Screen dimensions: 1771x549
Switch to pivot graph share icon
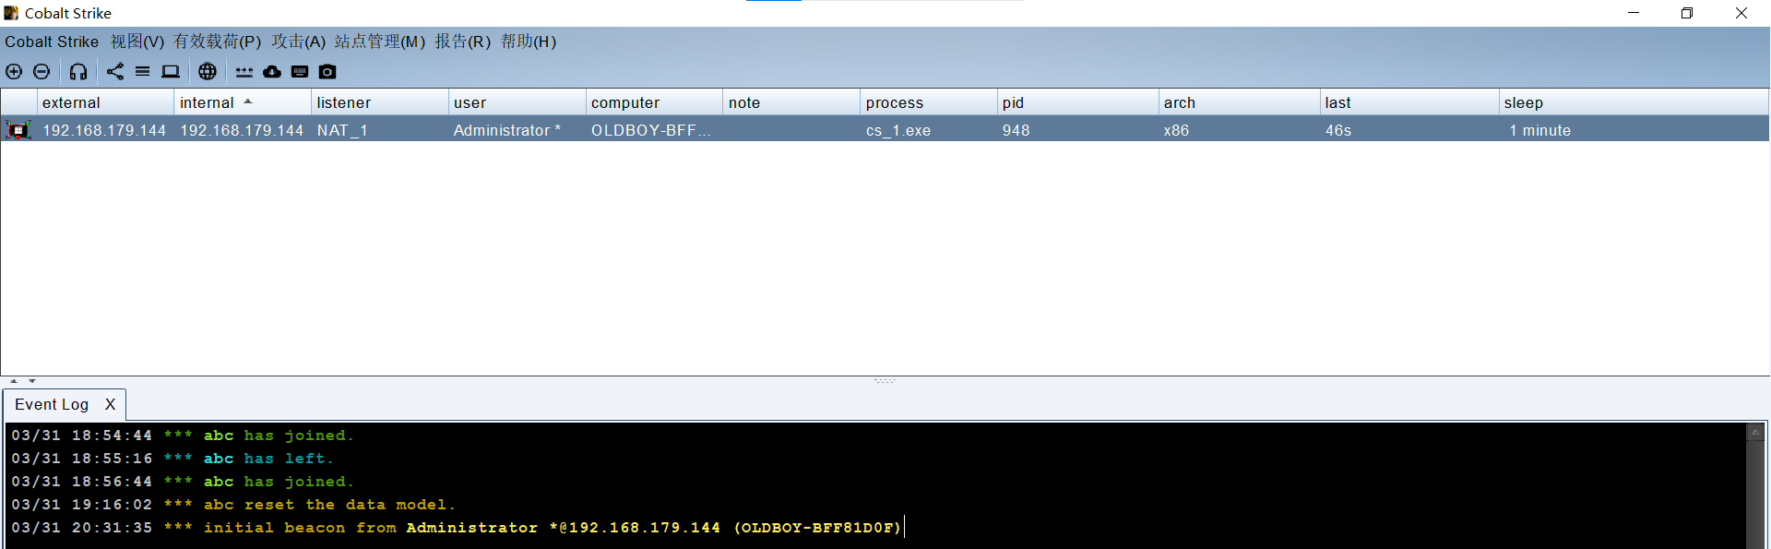click(115, 71)
